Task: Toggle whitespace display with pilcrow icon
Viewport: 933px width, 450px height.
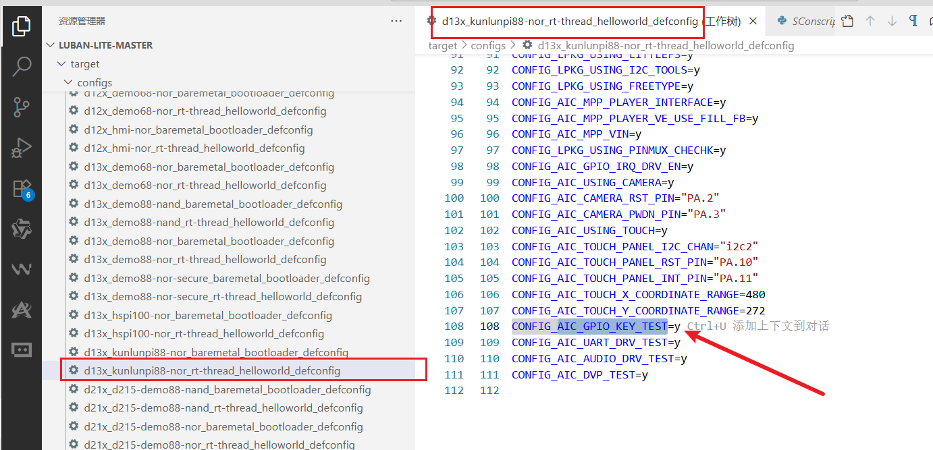Action: click(x=913, y=21)
